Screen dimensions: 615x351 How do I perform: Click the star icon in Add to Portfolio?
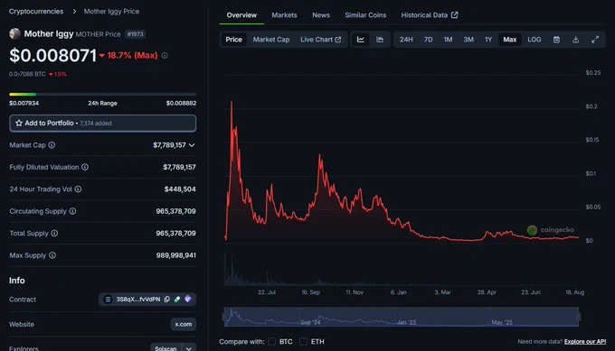[x=19, y=123]
